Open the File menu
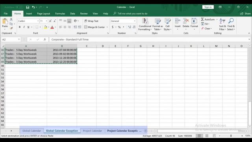252x142 pixels. coord(6,14)
